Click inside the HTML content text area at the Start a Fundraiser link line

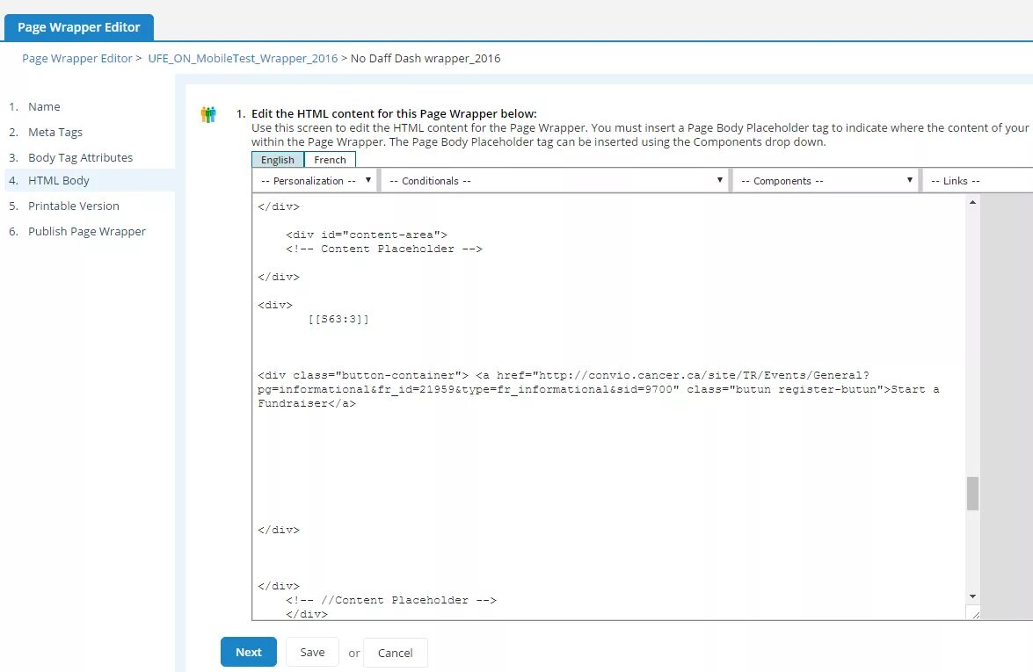pyautogui.click(x=598, y=390)
